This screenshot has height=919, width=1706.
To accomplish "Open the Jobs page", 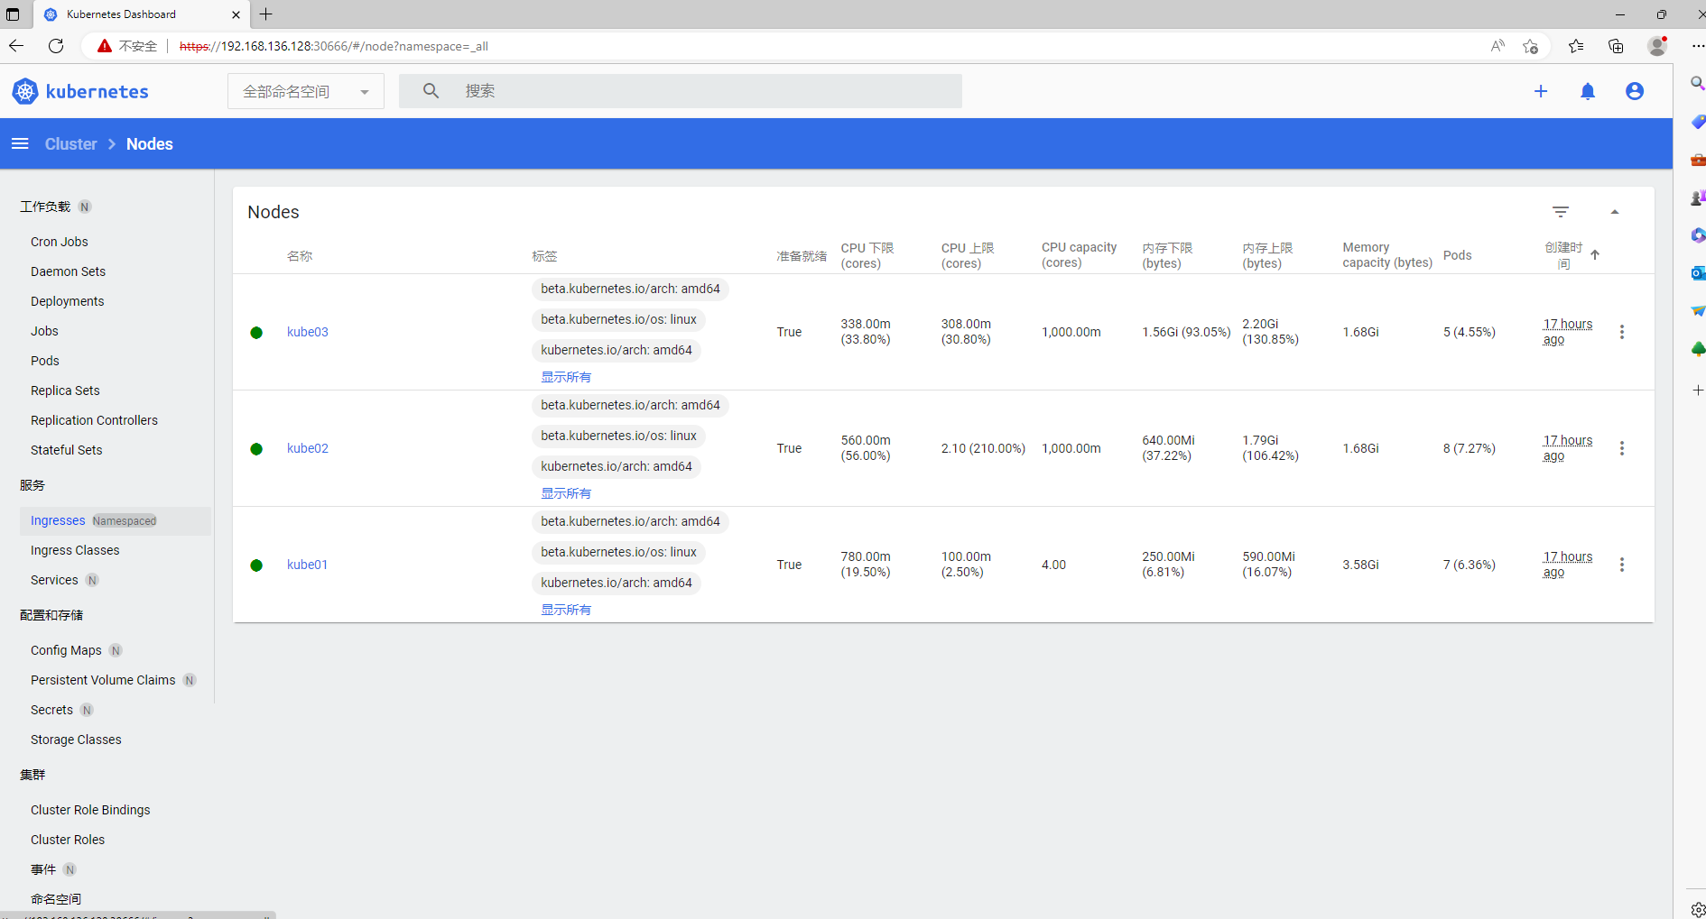I will (44, 331).
